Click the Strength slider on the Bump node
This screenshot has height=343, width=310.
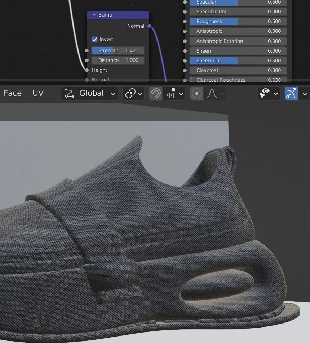118,50
